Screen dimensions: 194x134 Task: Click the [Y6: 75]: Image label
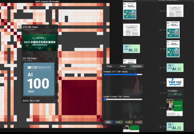(29, 58)
